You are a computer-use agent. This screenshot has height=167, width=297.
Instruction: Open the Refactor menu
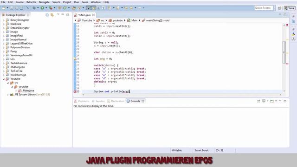(x=31, y=2)
